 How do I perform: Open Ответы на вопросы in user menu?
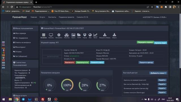pos(22,42)
